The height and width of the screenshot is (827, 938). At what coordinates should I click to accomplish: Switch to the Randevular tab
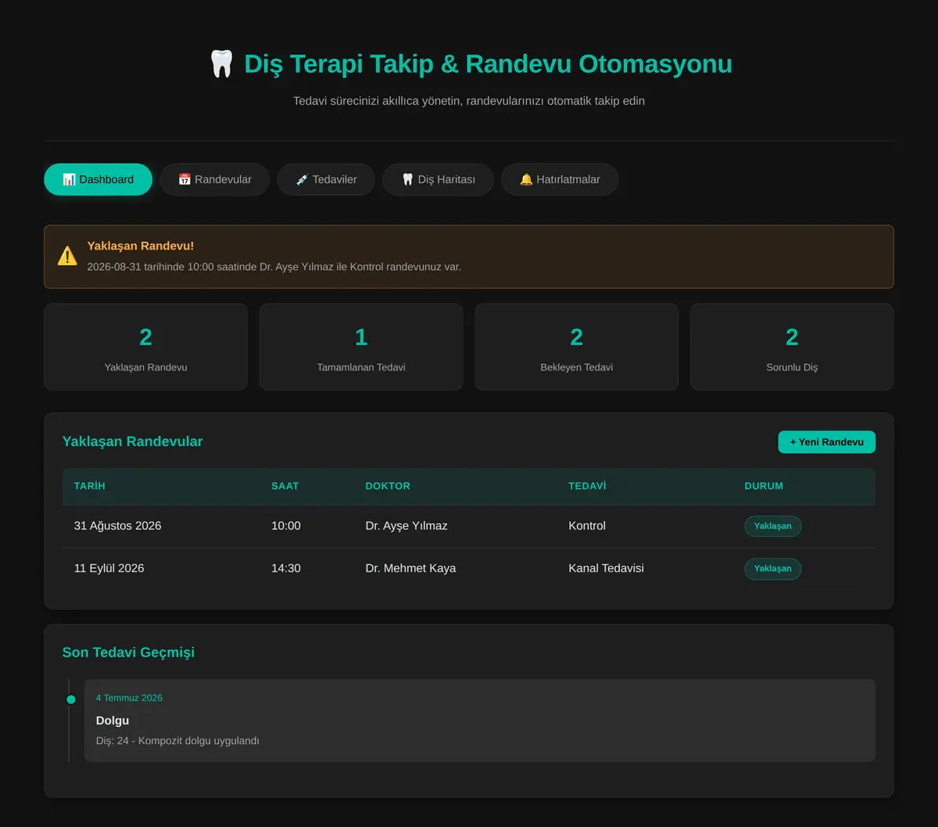pos(215,179)
